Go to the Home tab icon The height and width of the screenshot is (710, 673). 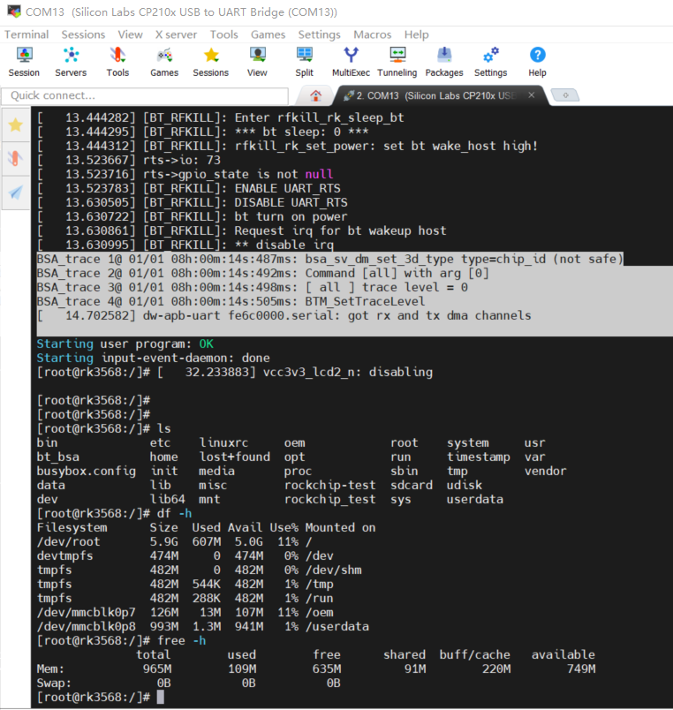[315, 95]
